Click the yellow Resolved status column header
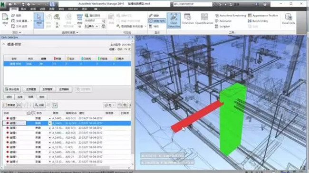The image size is (309, 173). (119, 59)
